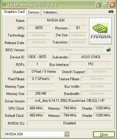
Task: Click the Memory Size 256 MB field
Action: [41, 93]
